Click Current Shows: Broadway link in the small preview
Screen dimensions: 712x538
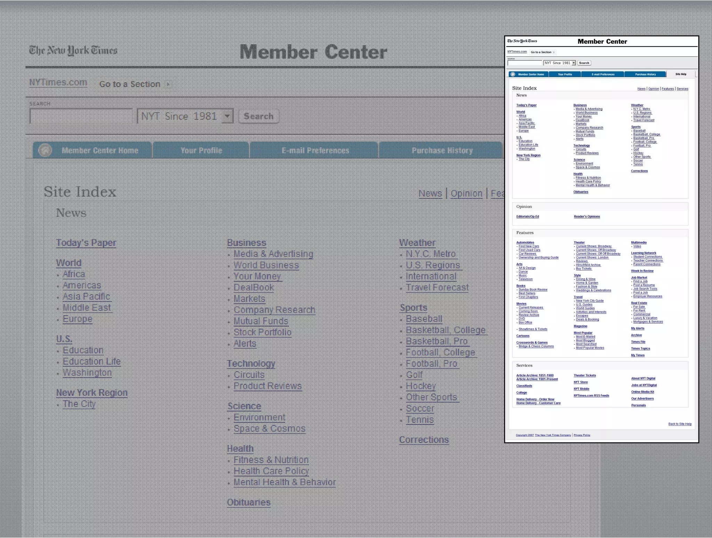[594, 246]
